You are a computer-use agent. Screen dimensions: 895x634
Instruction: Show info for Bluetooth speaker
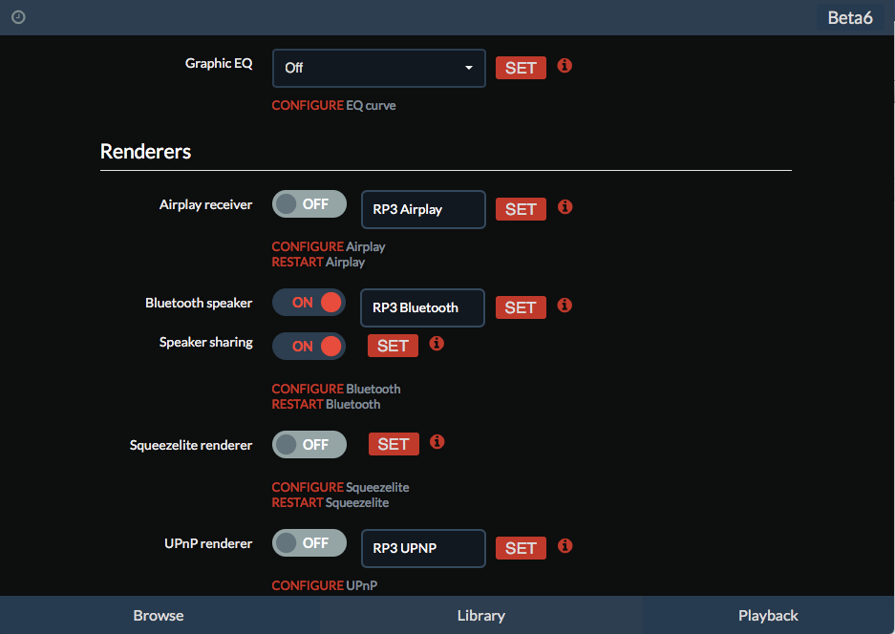[565, 306]
